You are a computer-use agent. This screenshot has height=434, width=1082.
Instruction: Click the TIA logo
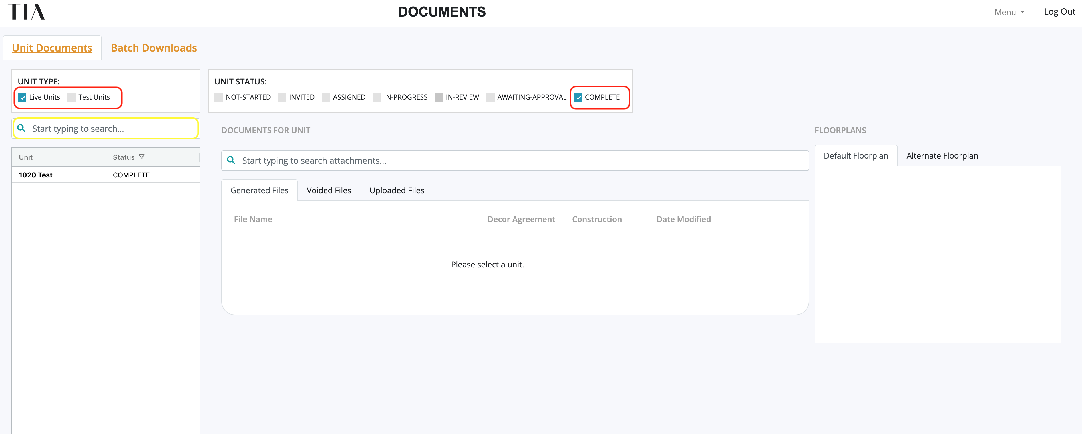[x=26, y=12]
